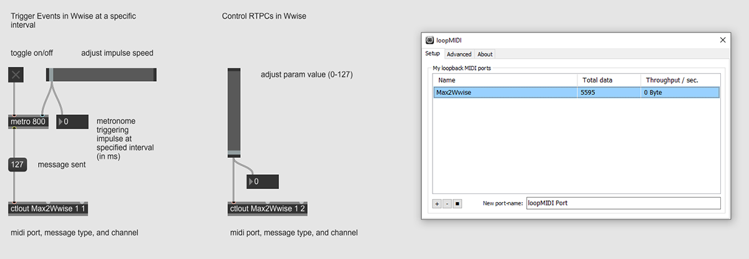Screen dimensions: 749x259
Task: Open the About tab in loopMIDI
Action: [x=485, y=54]
